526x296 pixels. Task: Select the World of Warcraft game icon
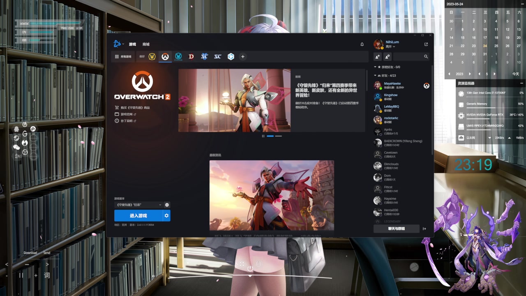pos(152,57)
